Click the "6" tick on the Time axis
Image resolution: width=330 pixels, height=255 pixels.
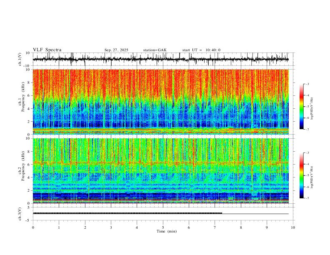tap(189, 227)
